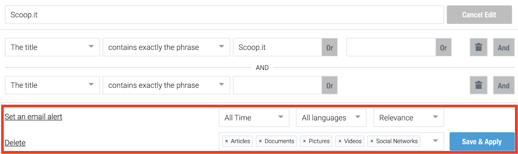Delete the second filter row with trash icon
The height and width of the screenshot is (154, 518).
[479, 85]
